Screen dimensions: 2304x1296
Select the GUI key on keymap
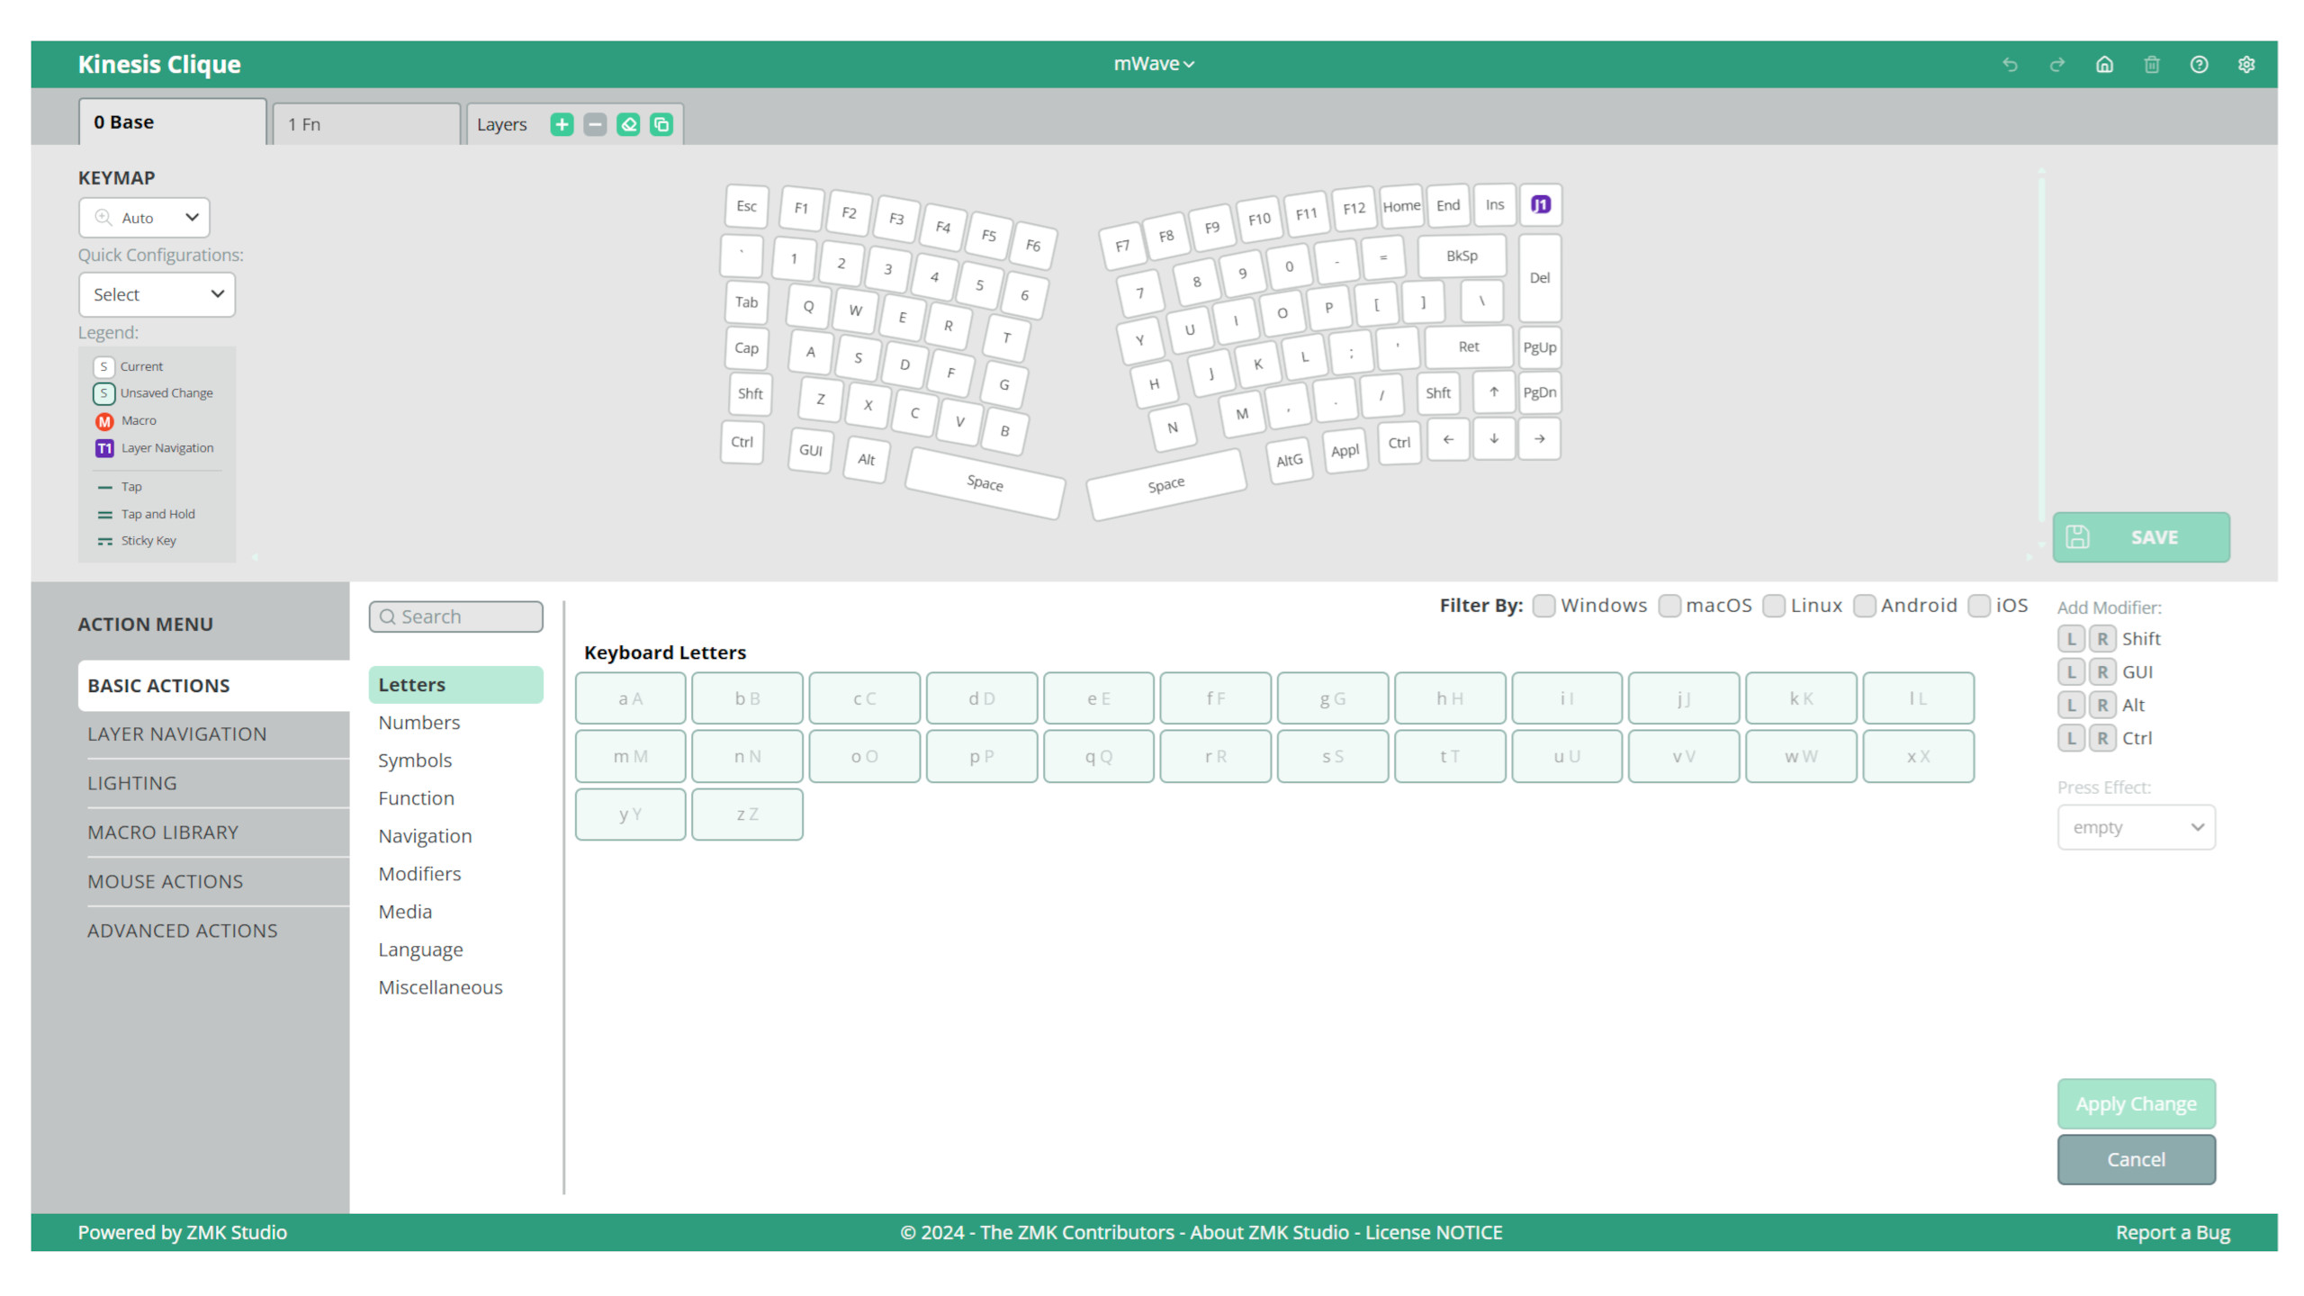click(810, 450)
